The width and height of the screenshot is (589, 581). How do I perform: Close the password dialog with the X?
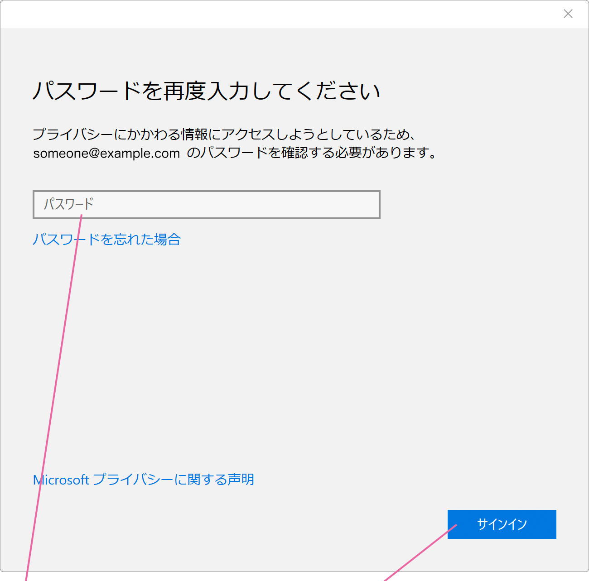click(x=568, y=14)
